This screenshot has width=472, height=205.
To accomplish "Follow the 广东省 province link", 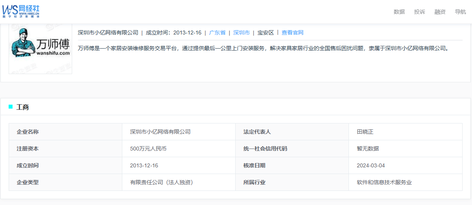I will [217, 33].
